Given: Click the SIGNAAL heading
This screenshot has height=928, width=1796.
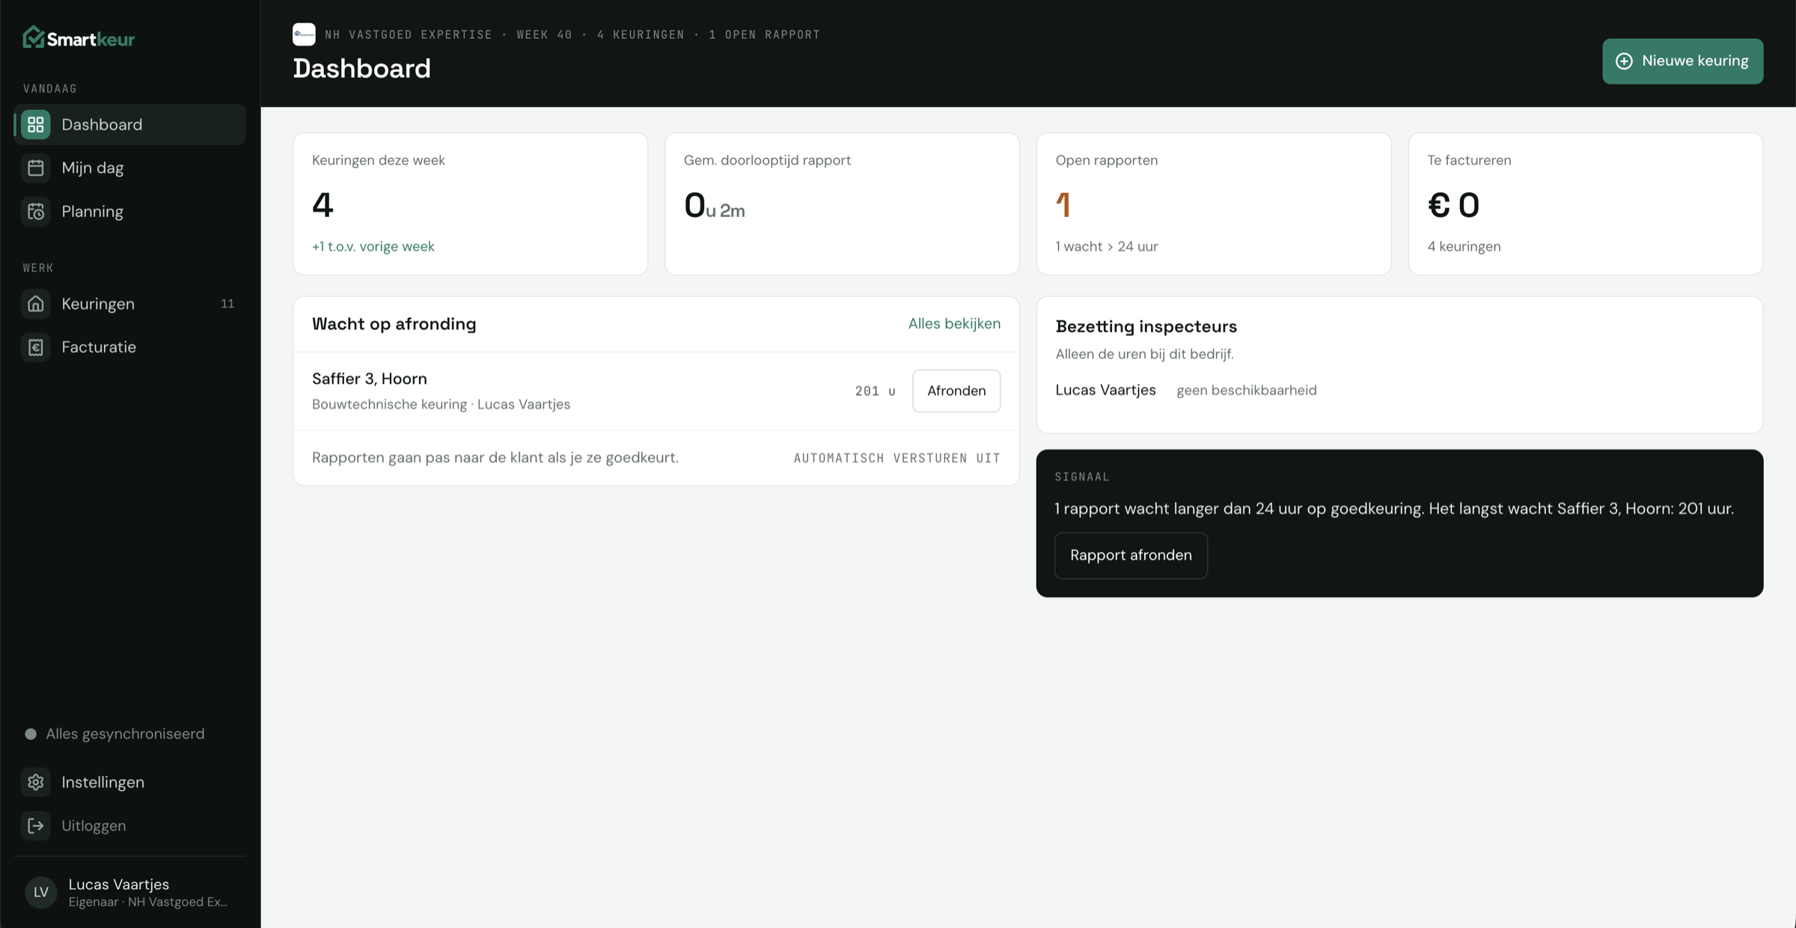Looking at the screenshot, I should pos(1081,477).
